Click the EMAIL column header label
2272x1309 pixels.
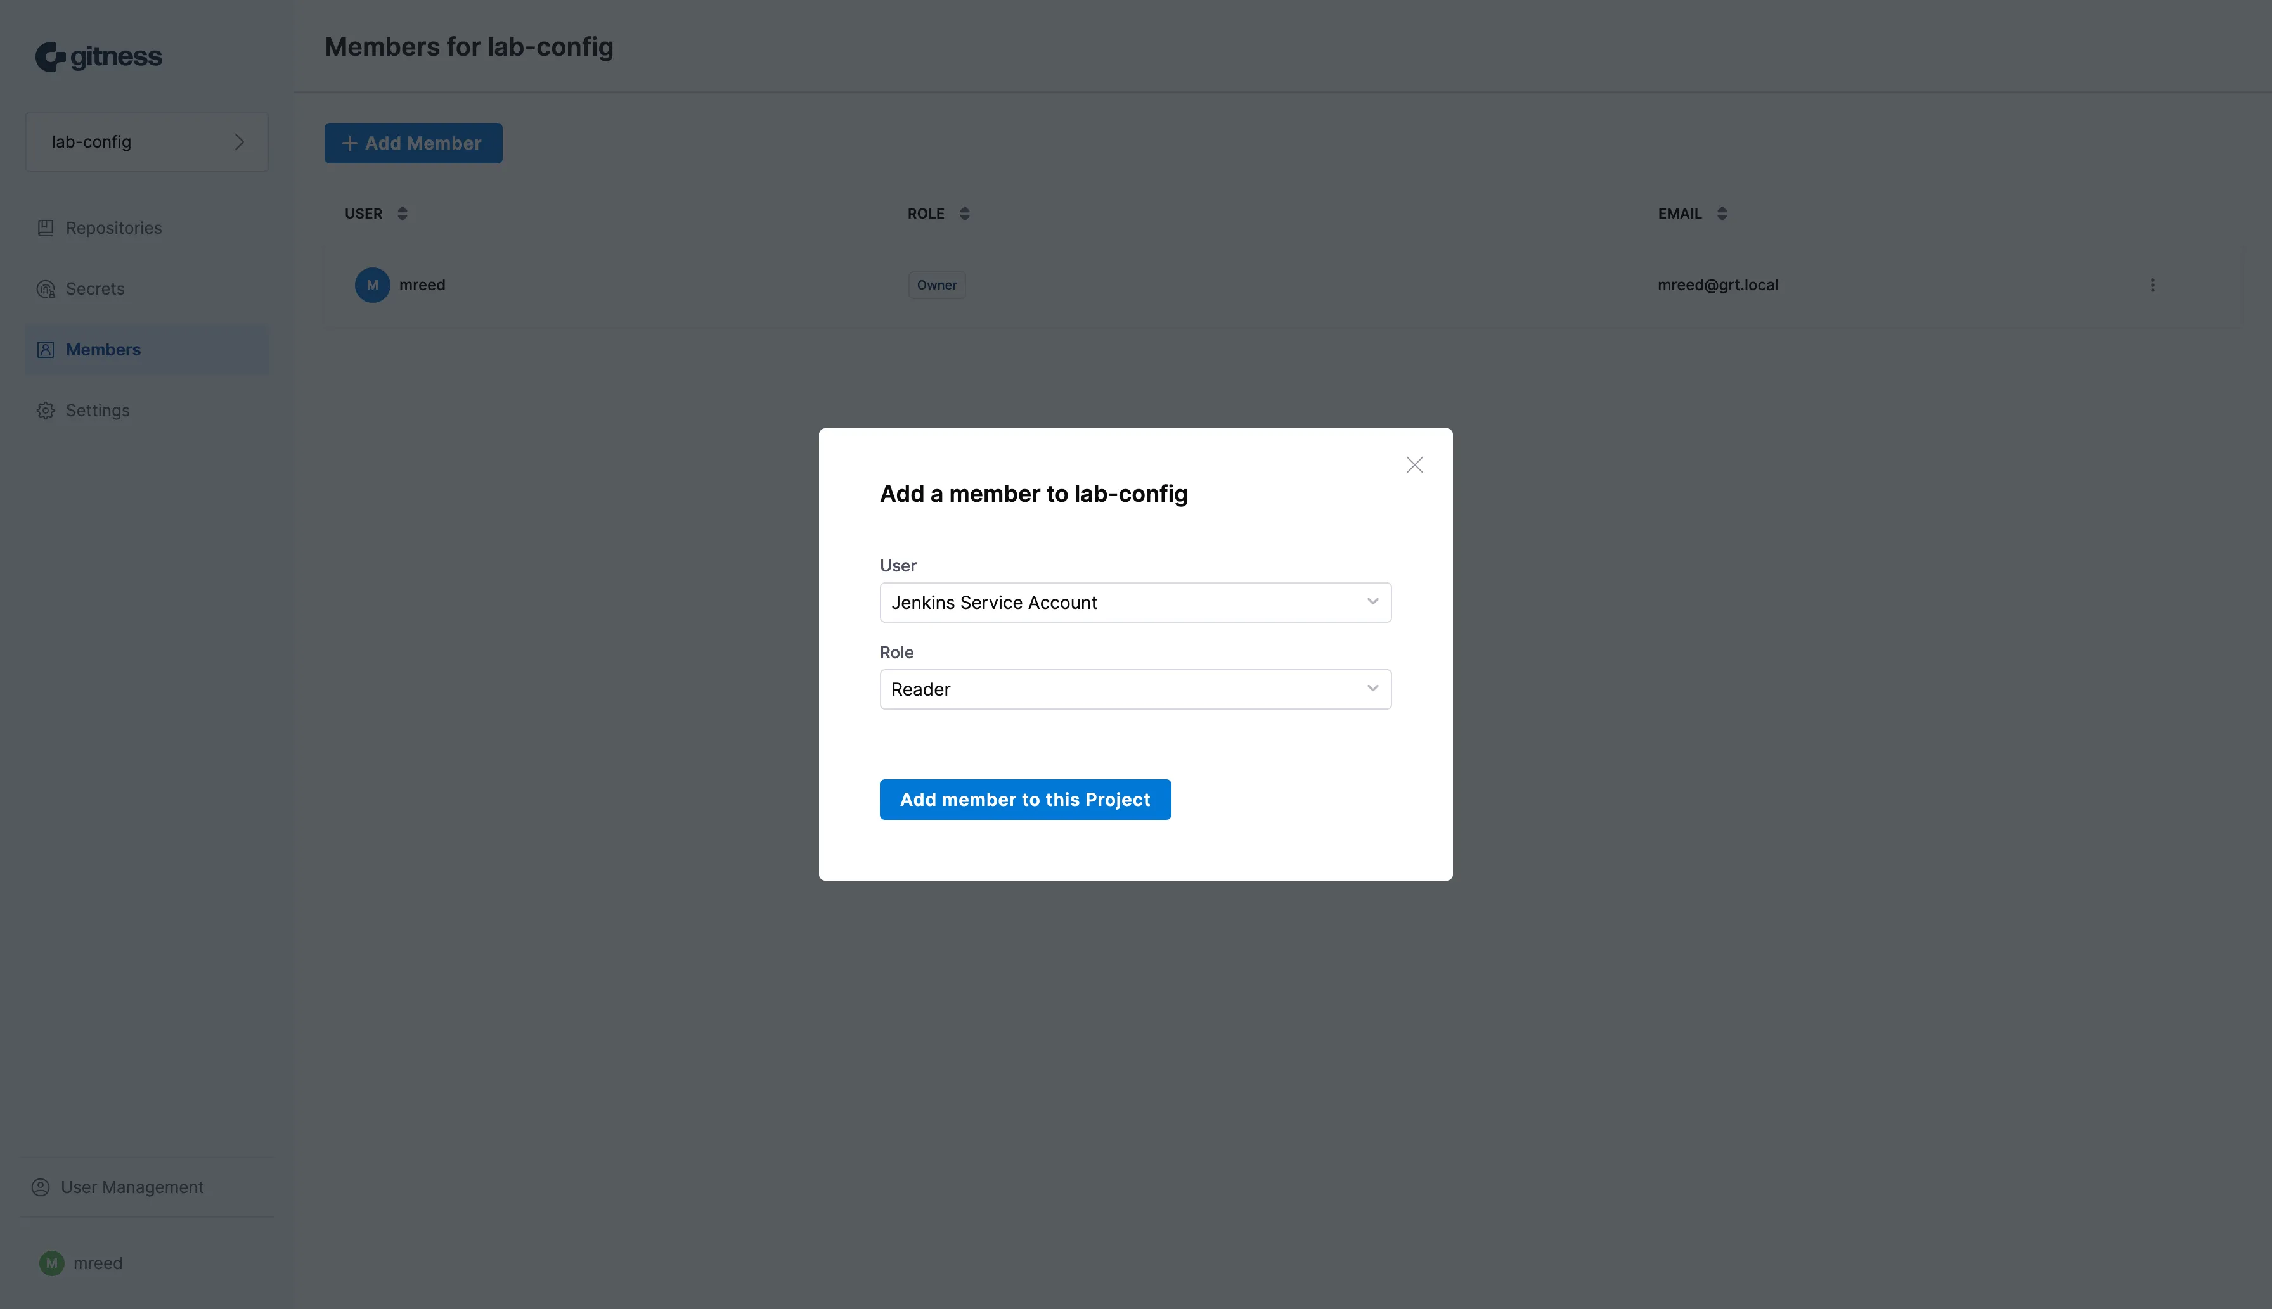(x=1680, y=214)
